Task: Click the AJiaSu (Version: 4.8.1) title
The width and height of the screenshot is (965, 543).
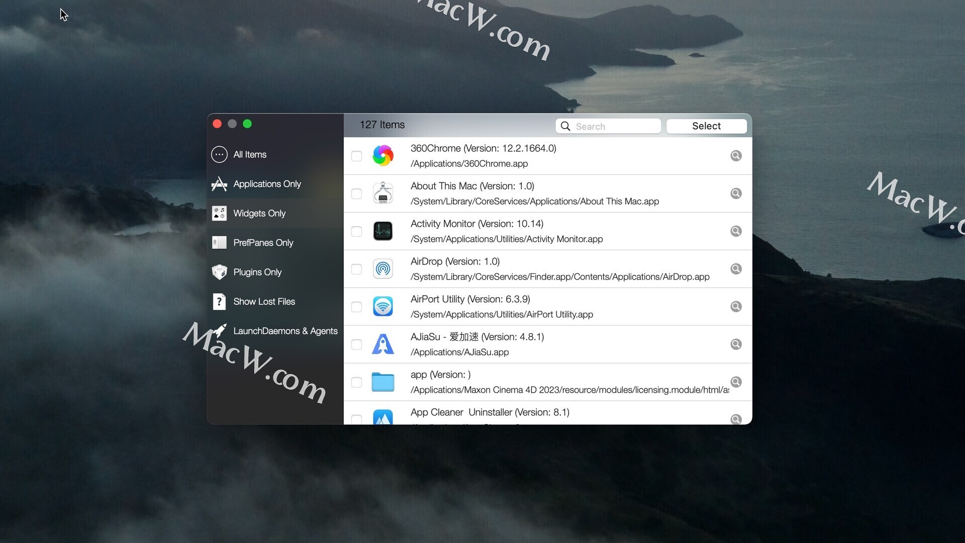Action: pos(477,337)
